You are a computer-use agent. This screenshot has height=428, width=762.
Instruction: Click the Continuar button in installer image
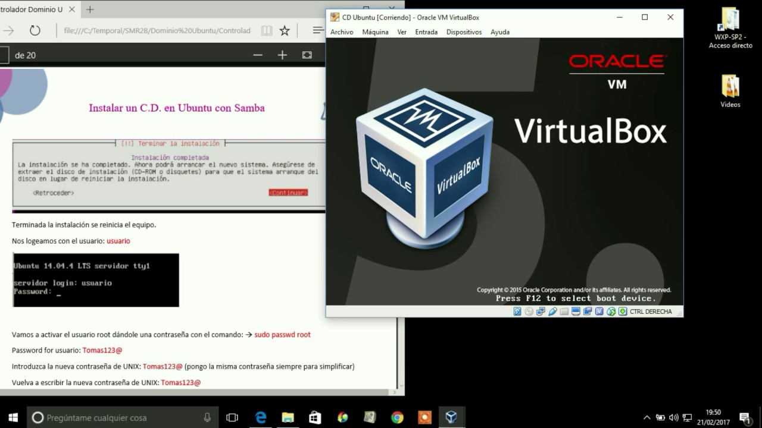[288, 193]
